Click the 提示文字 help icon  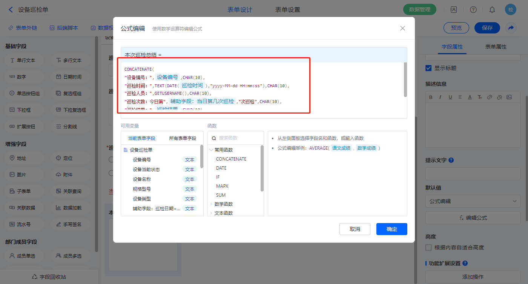pyautogui.click(x=451, y=160)
